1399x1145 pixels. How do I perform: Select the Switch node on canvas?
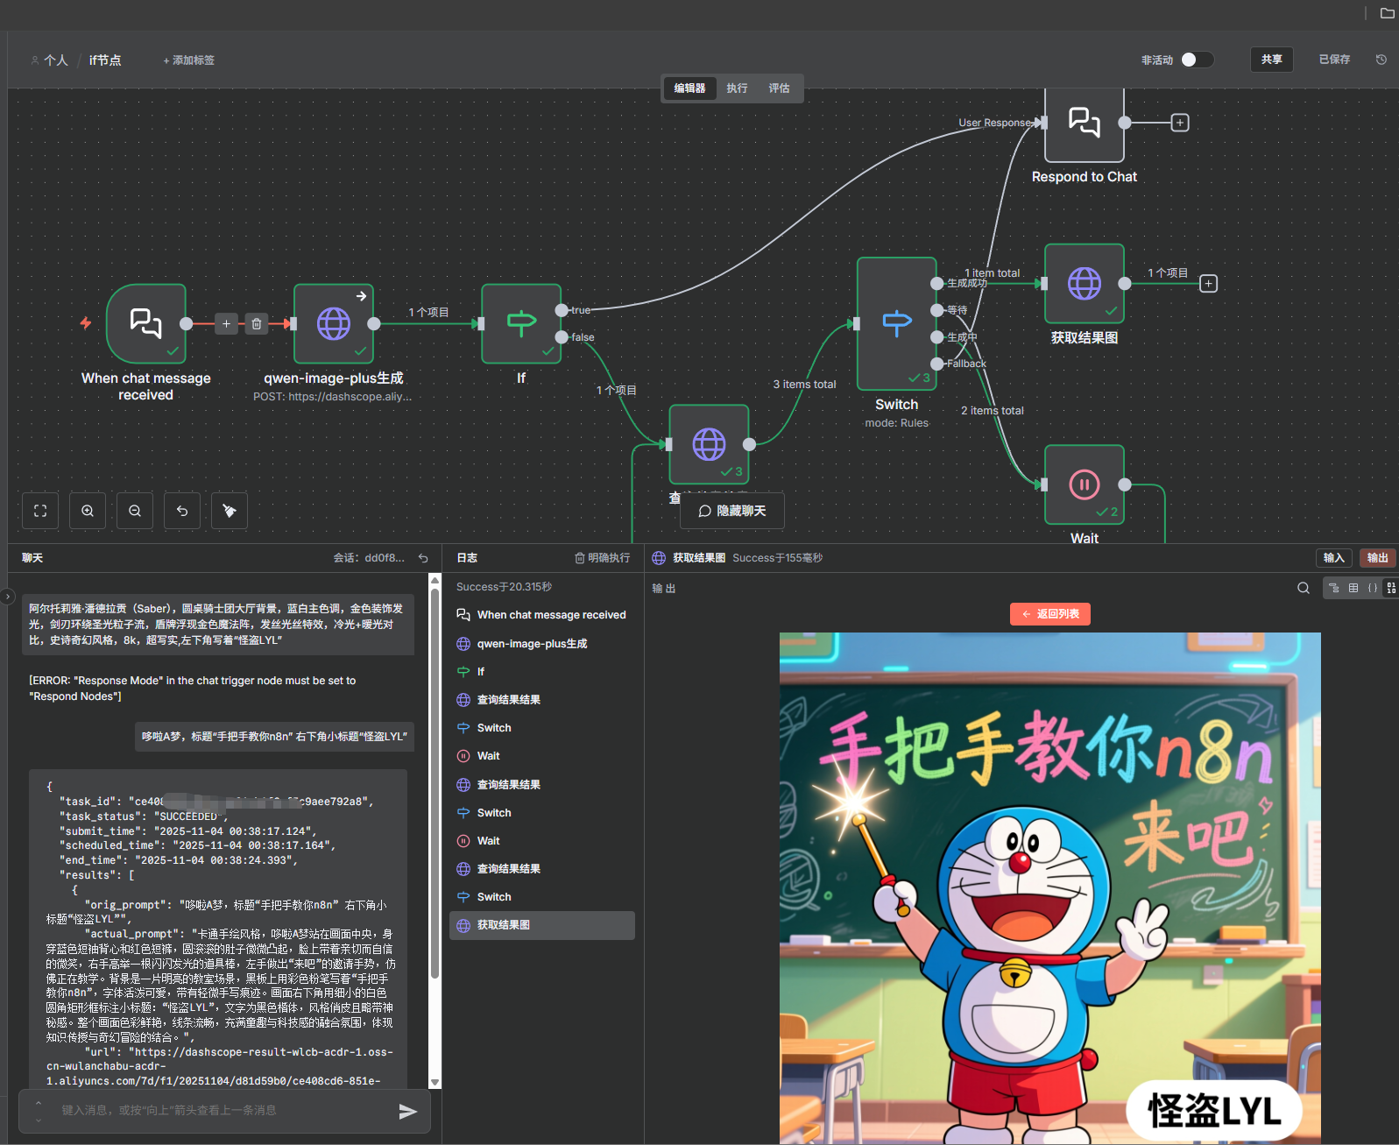[x=896, y=323]
